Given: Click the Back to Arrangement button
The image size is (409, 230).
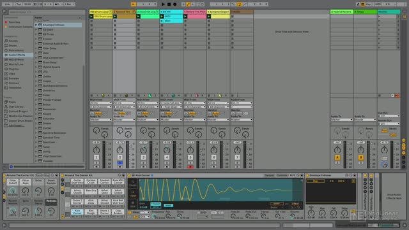Looking at the screenshot, I should point(397,96).
